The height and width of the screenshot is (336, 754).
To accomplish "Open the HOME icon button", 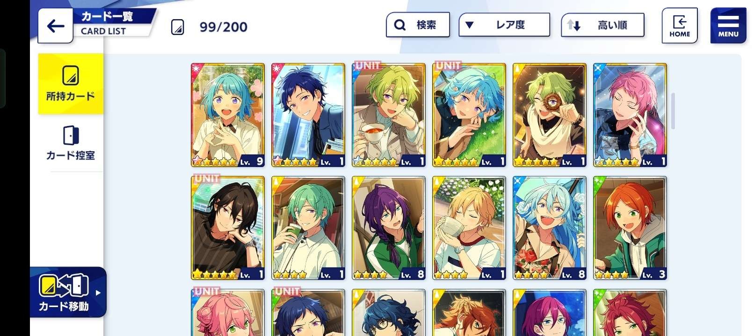I will point(679,26).
